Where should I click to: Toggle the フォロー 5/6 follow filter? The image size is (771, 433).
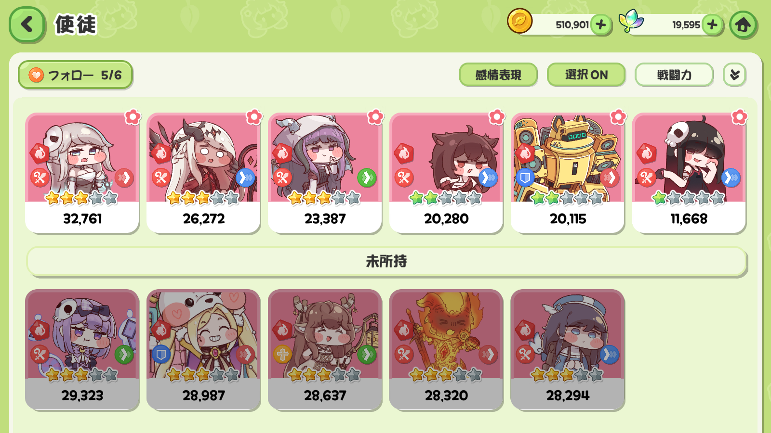coord(75,75)
